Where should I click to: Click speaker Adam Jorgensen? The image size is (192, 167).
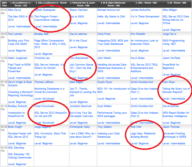(x=18, y=58)
